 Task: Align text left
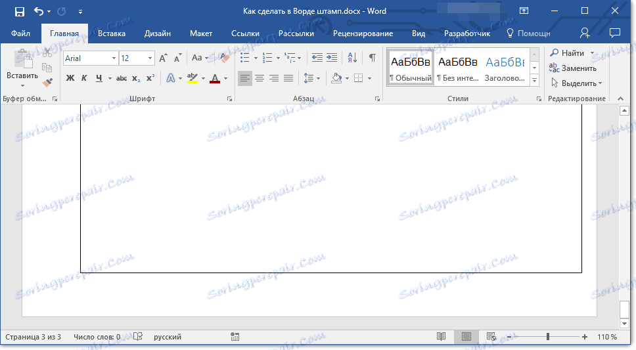click(244, 78)
